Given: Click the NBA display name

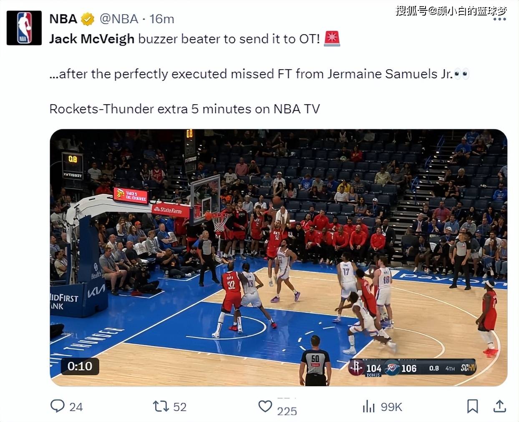Looking at the screenshot, I should [63, 19].
